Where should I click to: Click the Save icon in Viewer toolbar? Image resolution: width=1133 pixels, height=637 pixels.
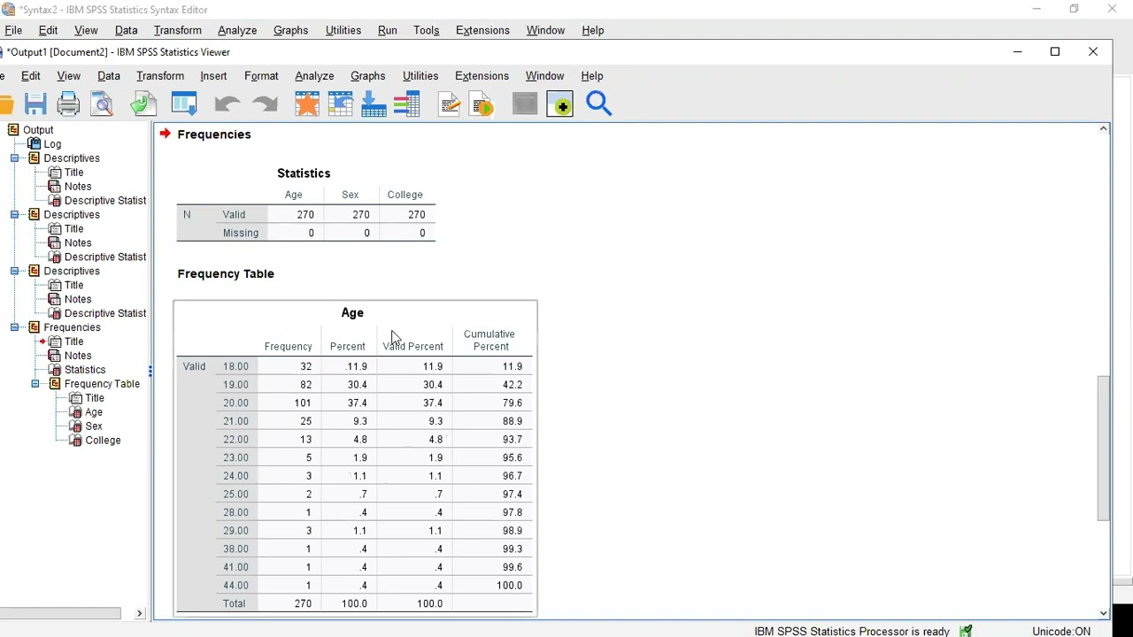[x=35, y=104]
